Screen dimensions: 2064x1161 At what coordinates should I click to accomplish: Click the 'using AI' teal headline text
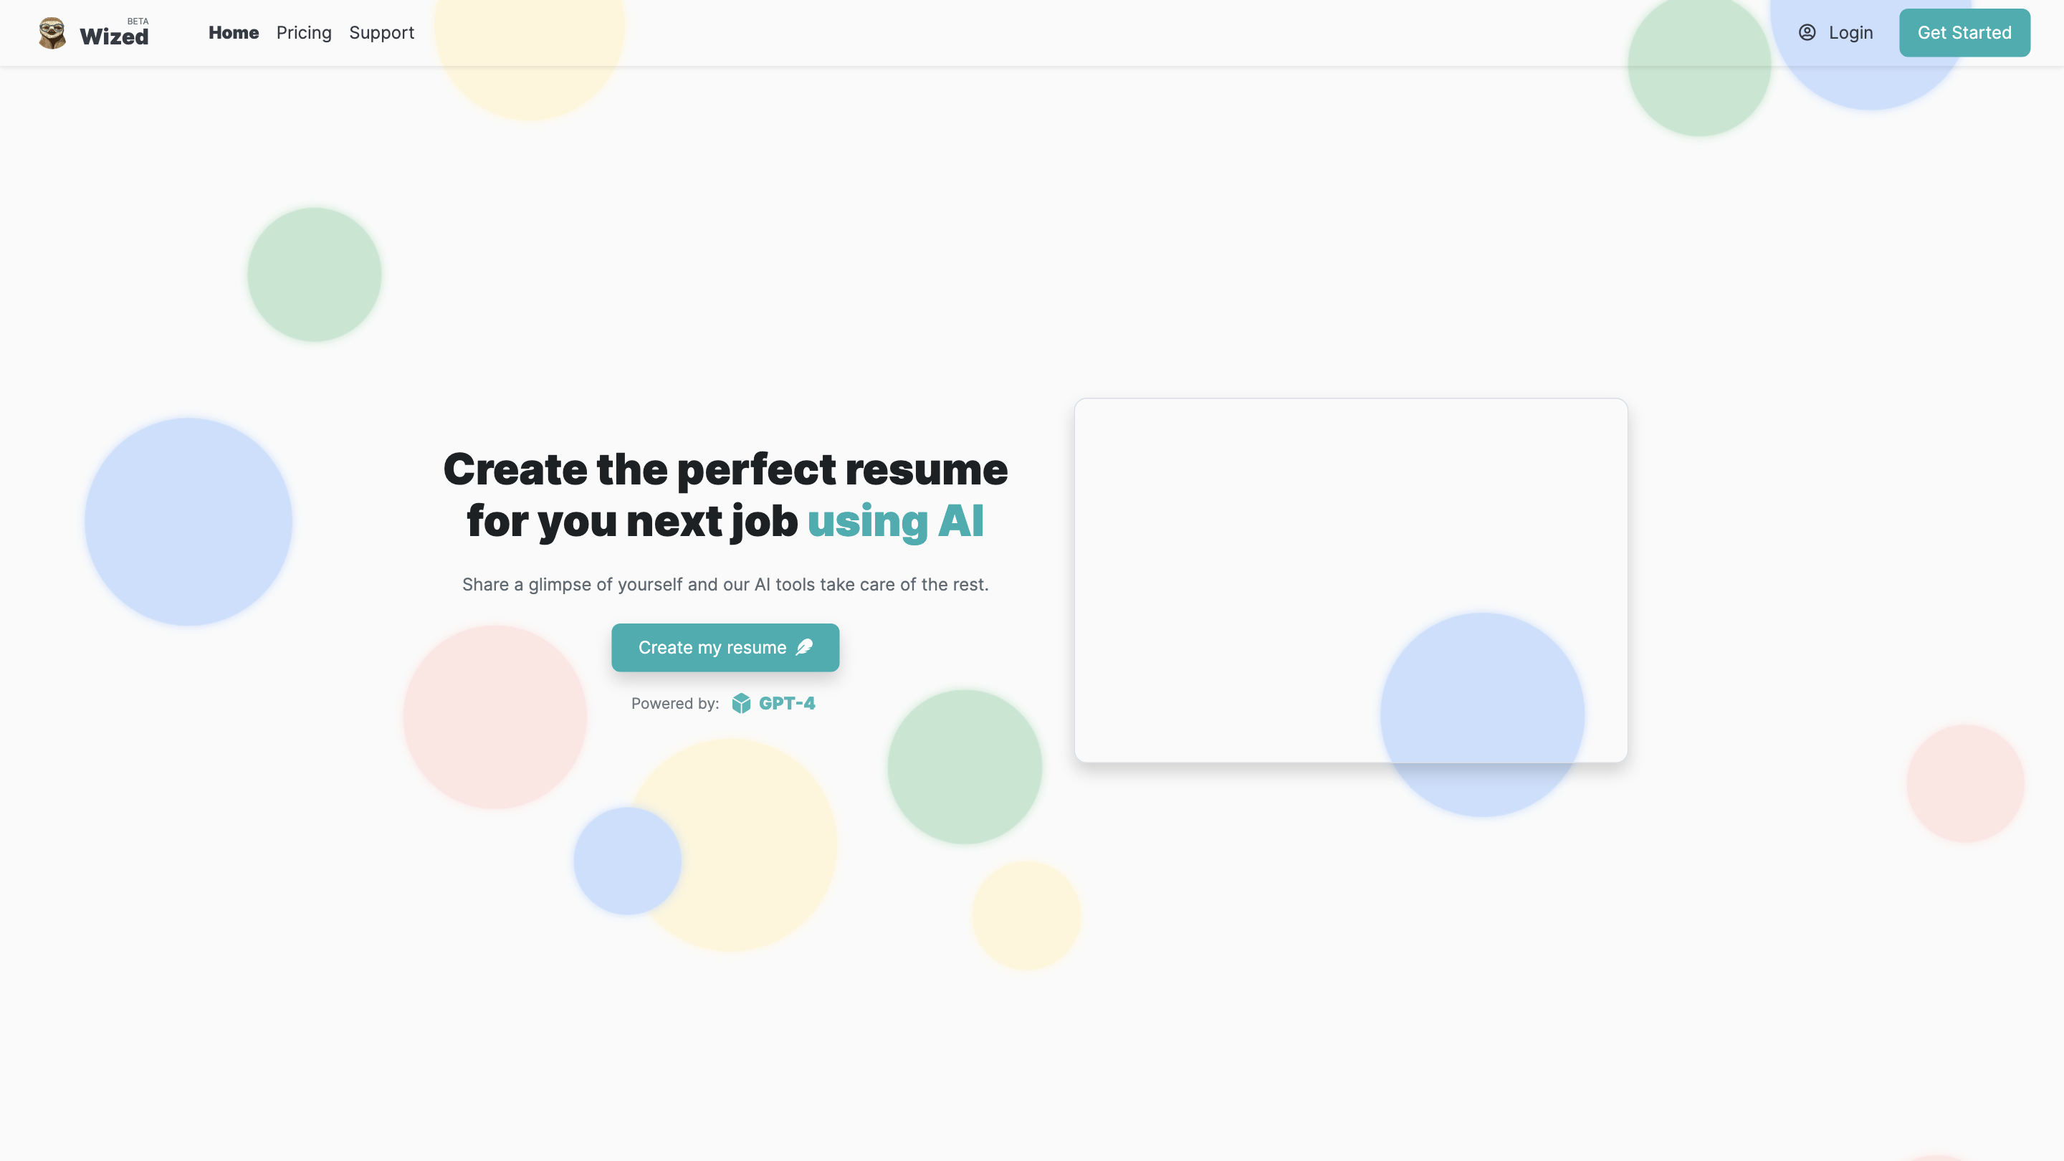pyautogui.click(x=897, y=521)
